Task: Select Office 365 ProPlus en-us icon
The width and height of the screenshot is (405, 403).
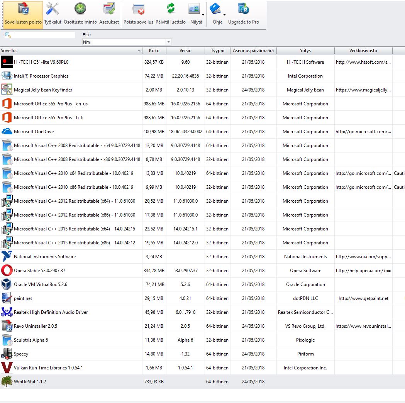Action: [7, 103]
